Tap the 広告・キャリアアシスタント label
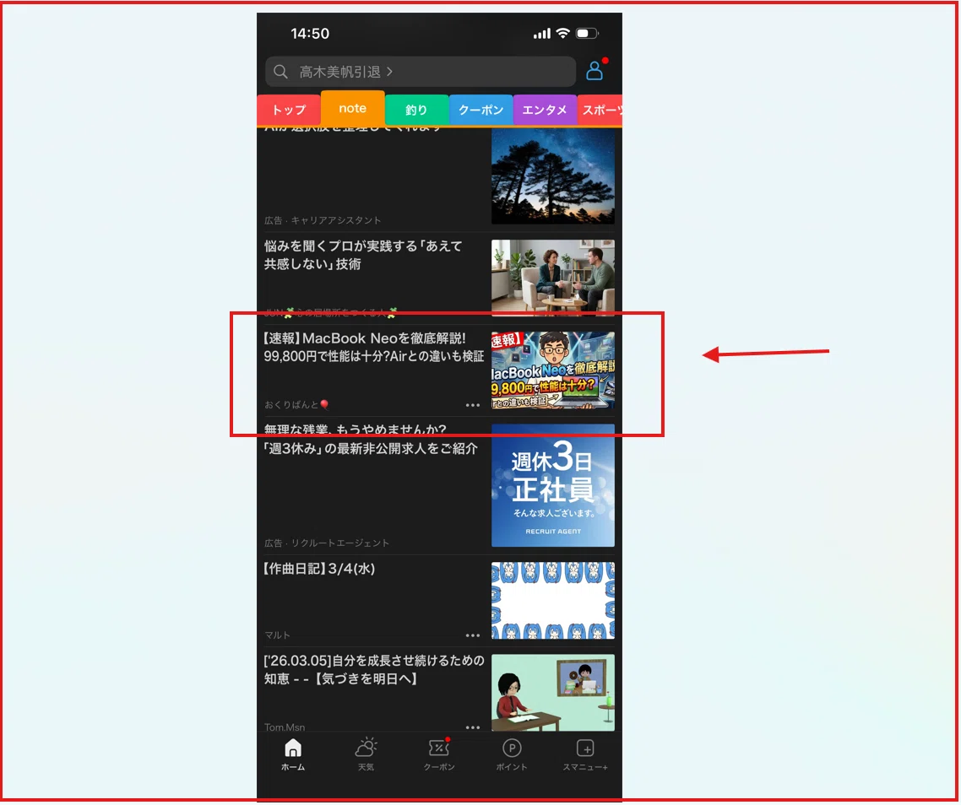 click(323, 220)
